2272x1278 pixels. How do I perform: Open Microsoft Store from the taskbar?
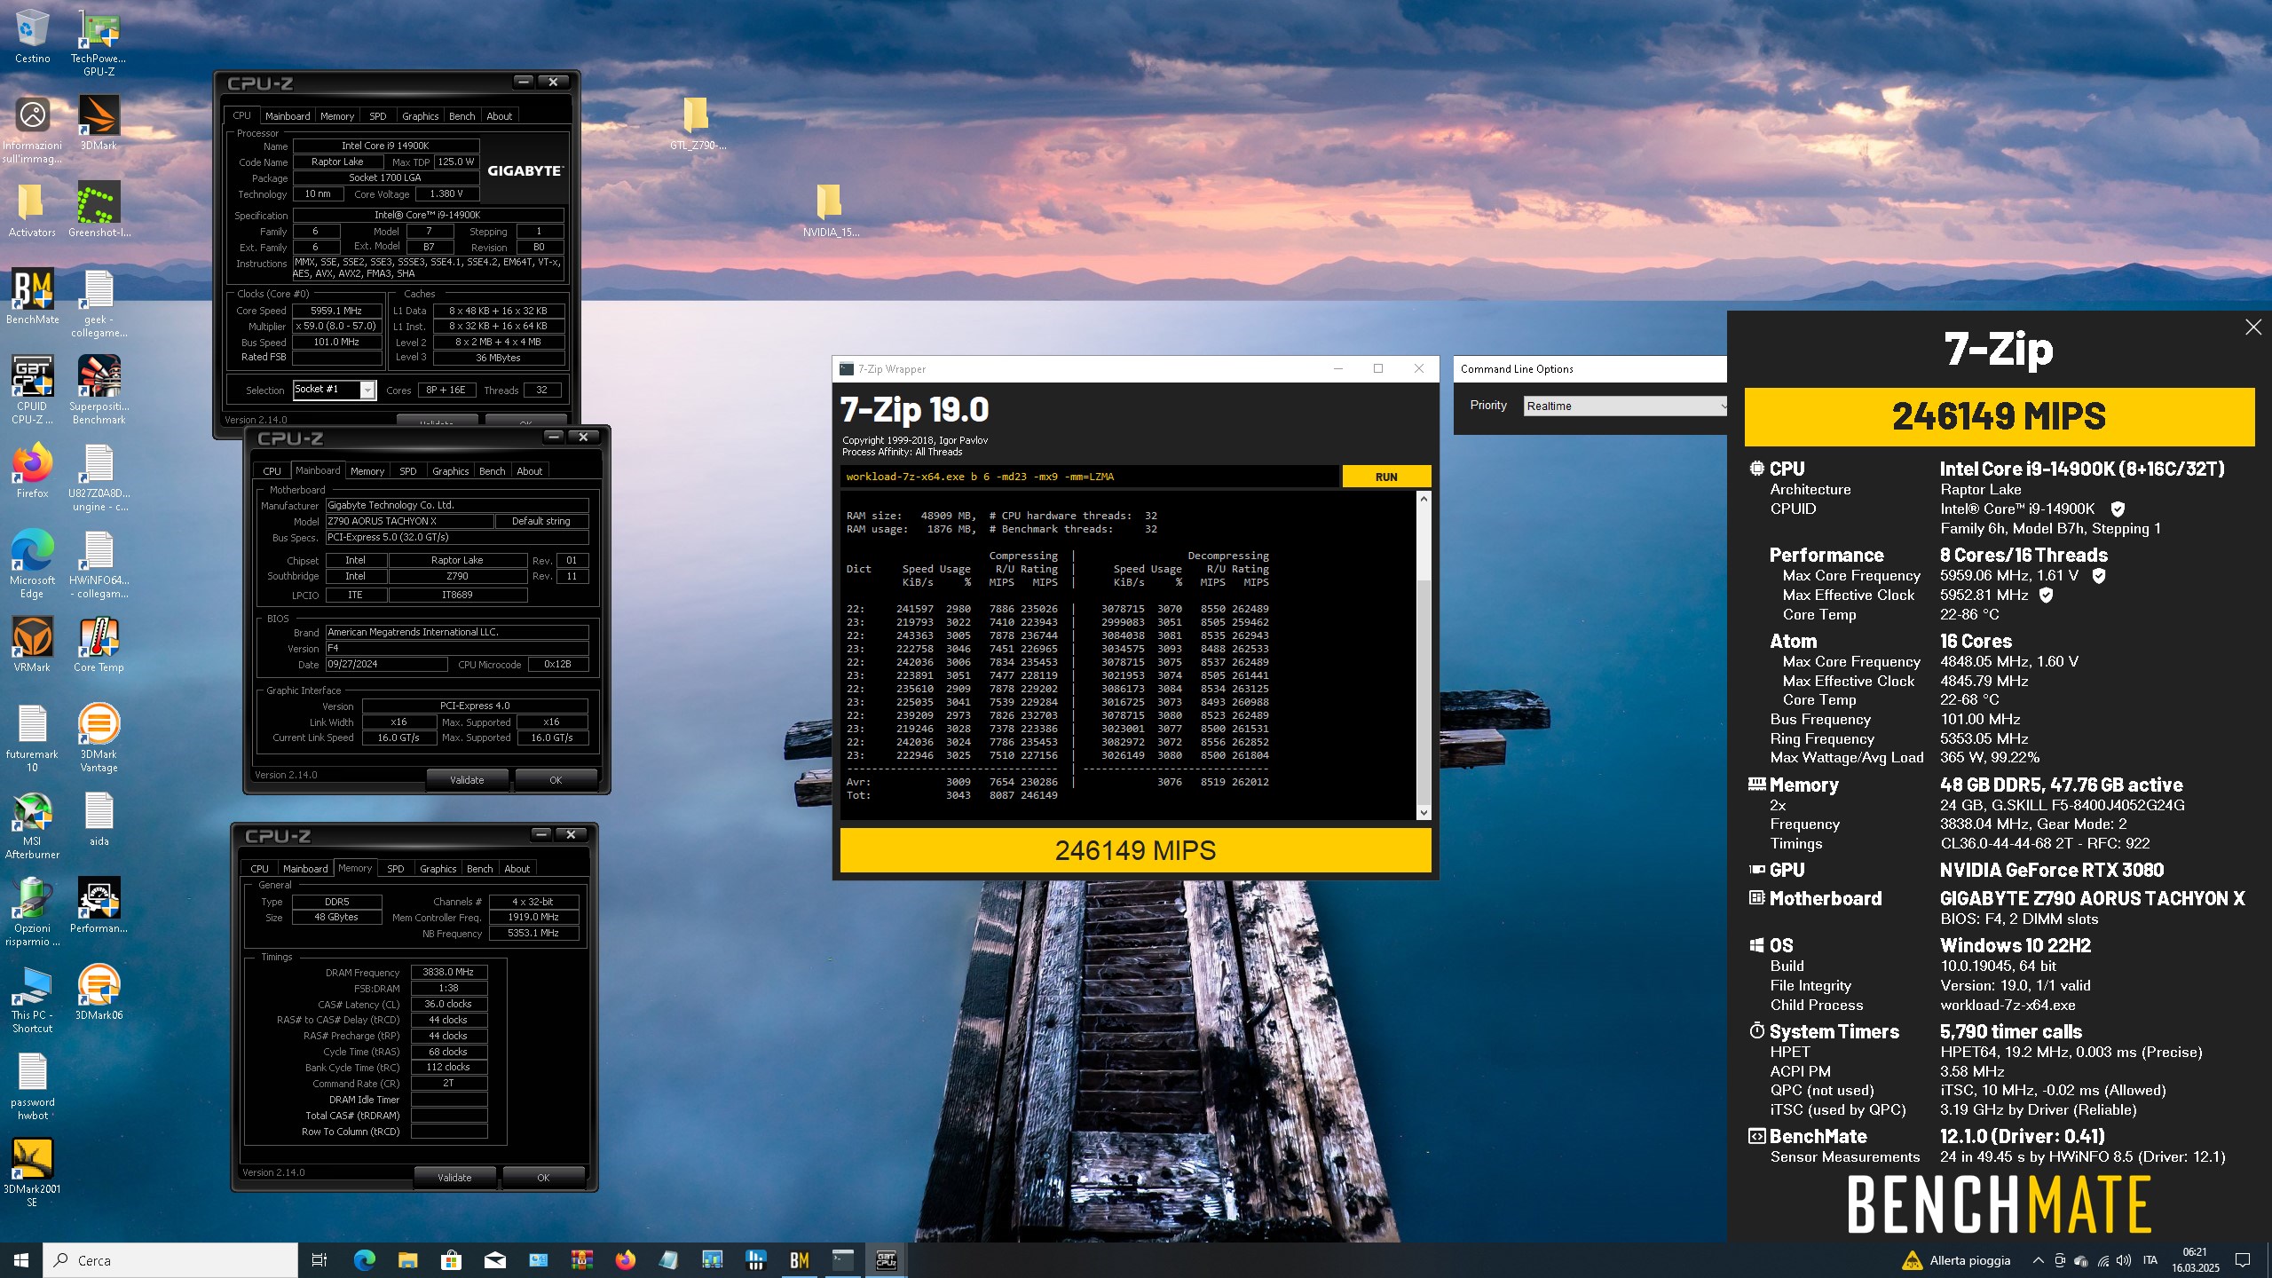point(451,1260)
